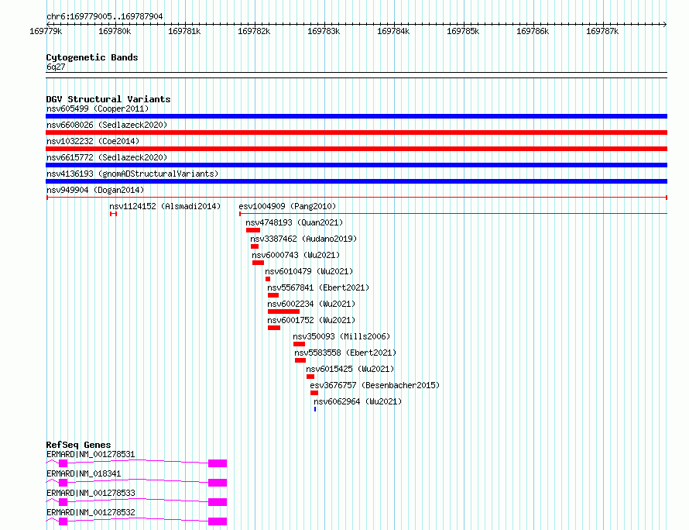Viewport: 689px width, 530px height.
Task: Click the nsv1032232 (Coe2014) red variant bar
Action: point(356,149)
